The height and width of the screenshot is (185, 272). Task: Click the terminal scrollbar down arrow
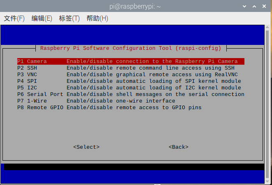pos(267,181)
